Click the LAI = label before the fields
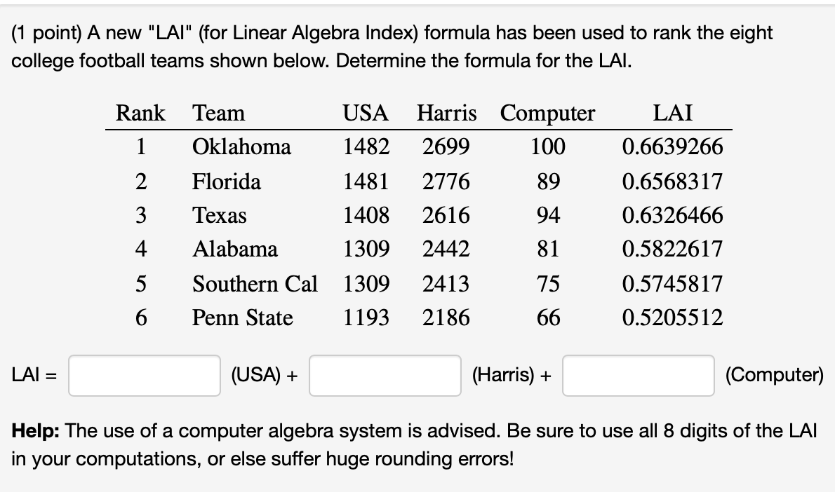Screen dimensions: 835x492 click(32, 375)
